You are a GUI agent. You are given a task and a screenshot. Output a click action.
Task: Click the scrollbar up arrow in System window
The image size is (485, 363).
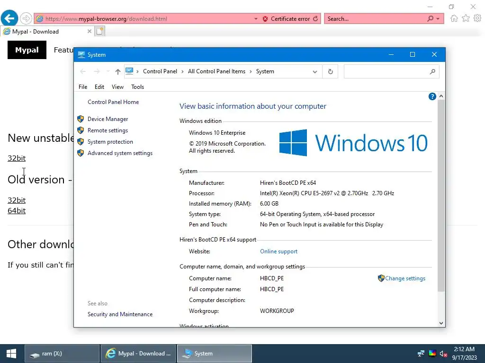click(x=441, y=96)
